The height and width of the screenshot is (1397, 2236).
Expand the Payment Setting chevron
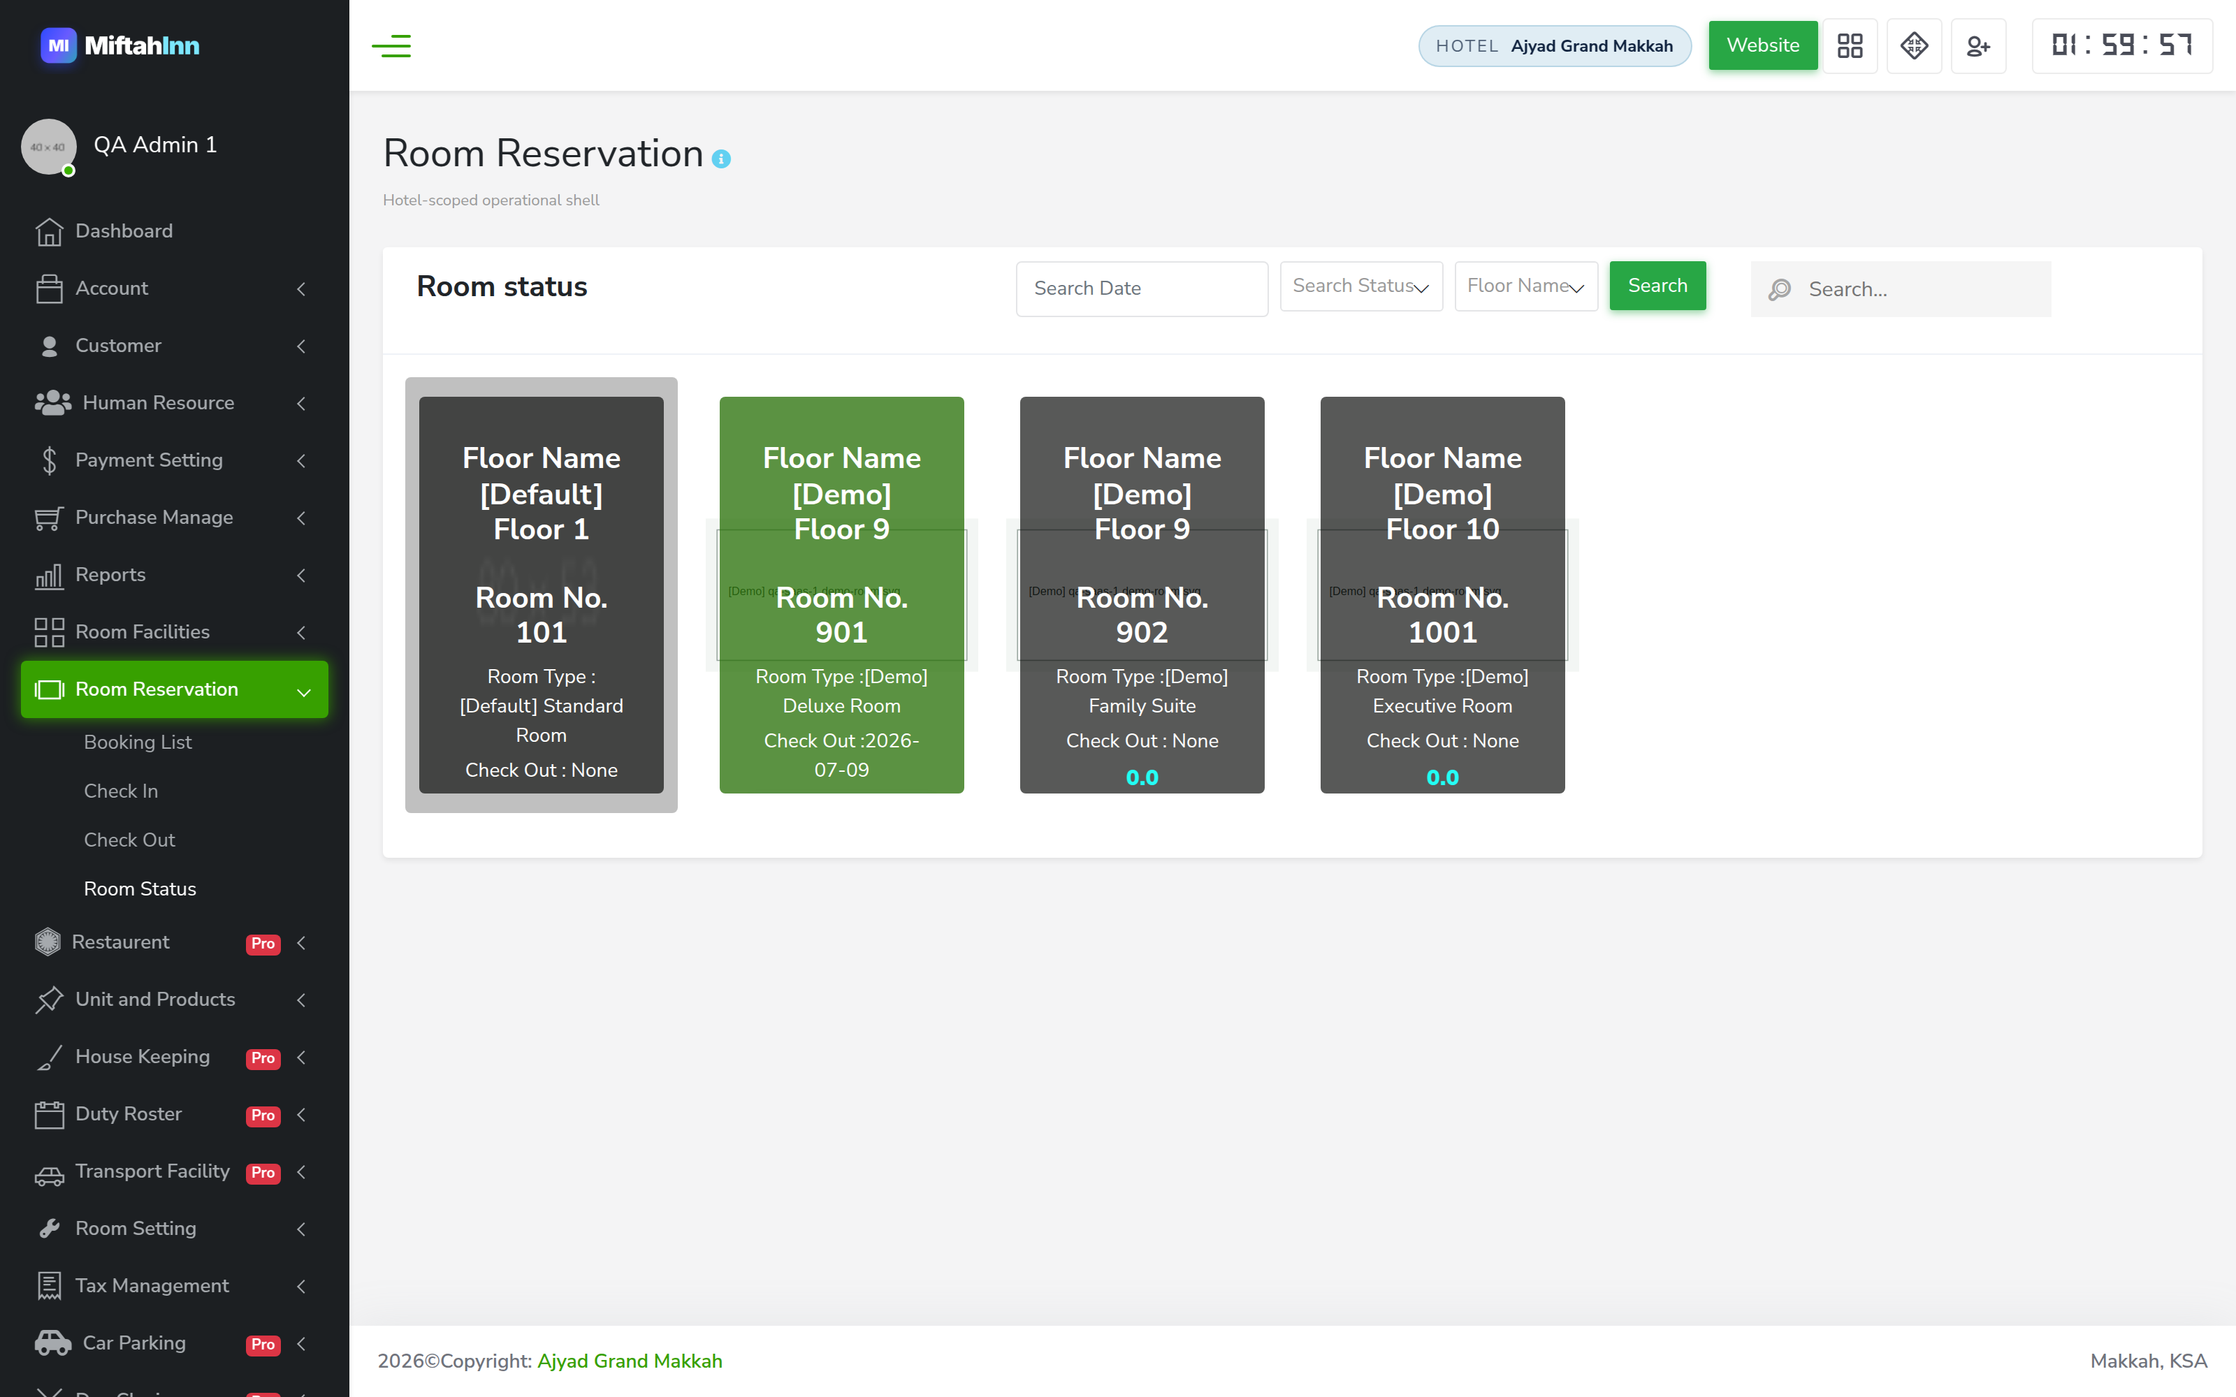point(301,461)
